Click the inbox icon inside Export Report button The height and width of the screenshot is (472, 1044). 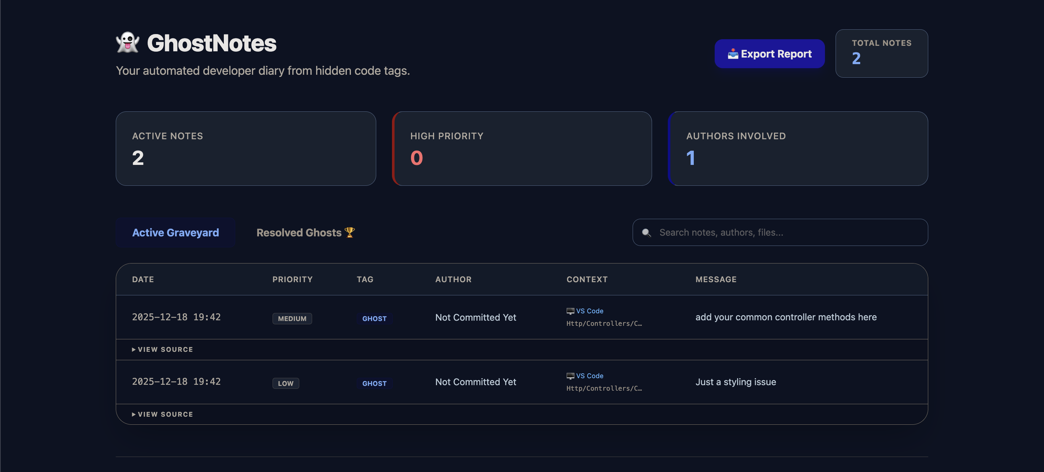pos(734,53)
